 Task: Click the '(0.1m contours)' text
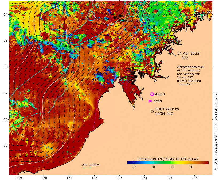point(189,70)
